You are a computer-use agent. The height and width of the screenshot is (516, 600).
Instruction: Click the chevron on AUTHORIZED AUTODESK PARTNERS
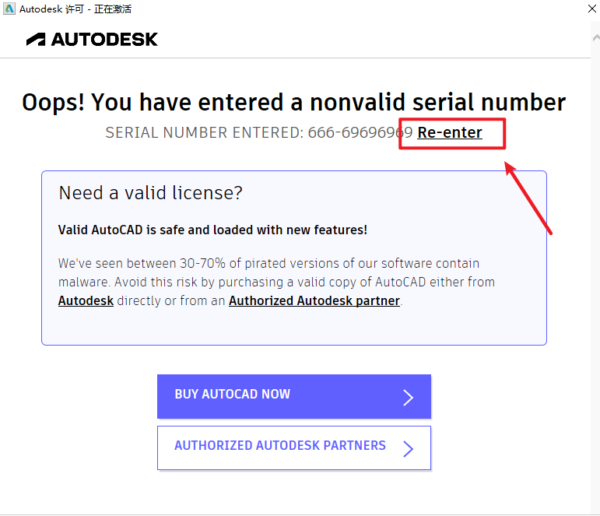tap(408, 449)
